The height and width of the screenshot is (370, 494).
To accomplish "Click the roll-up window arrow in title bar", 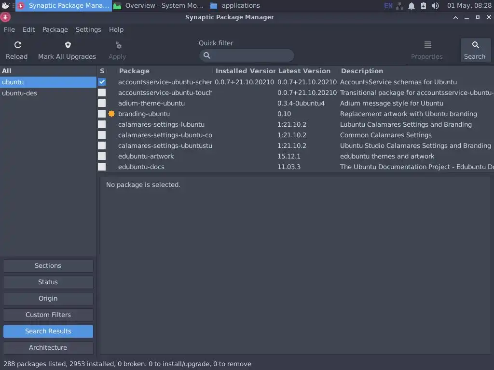I will (x=455, y=18).
